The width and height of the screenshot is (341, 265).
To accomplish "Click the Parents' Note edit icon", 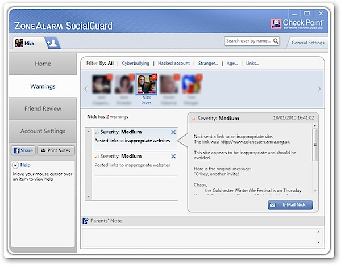I will tap(85, 221).
